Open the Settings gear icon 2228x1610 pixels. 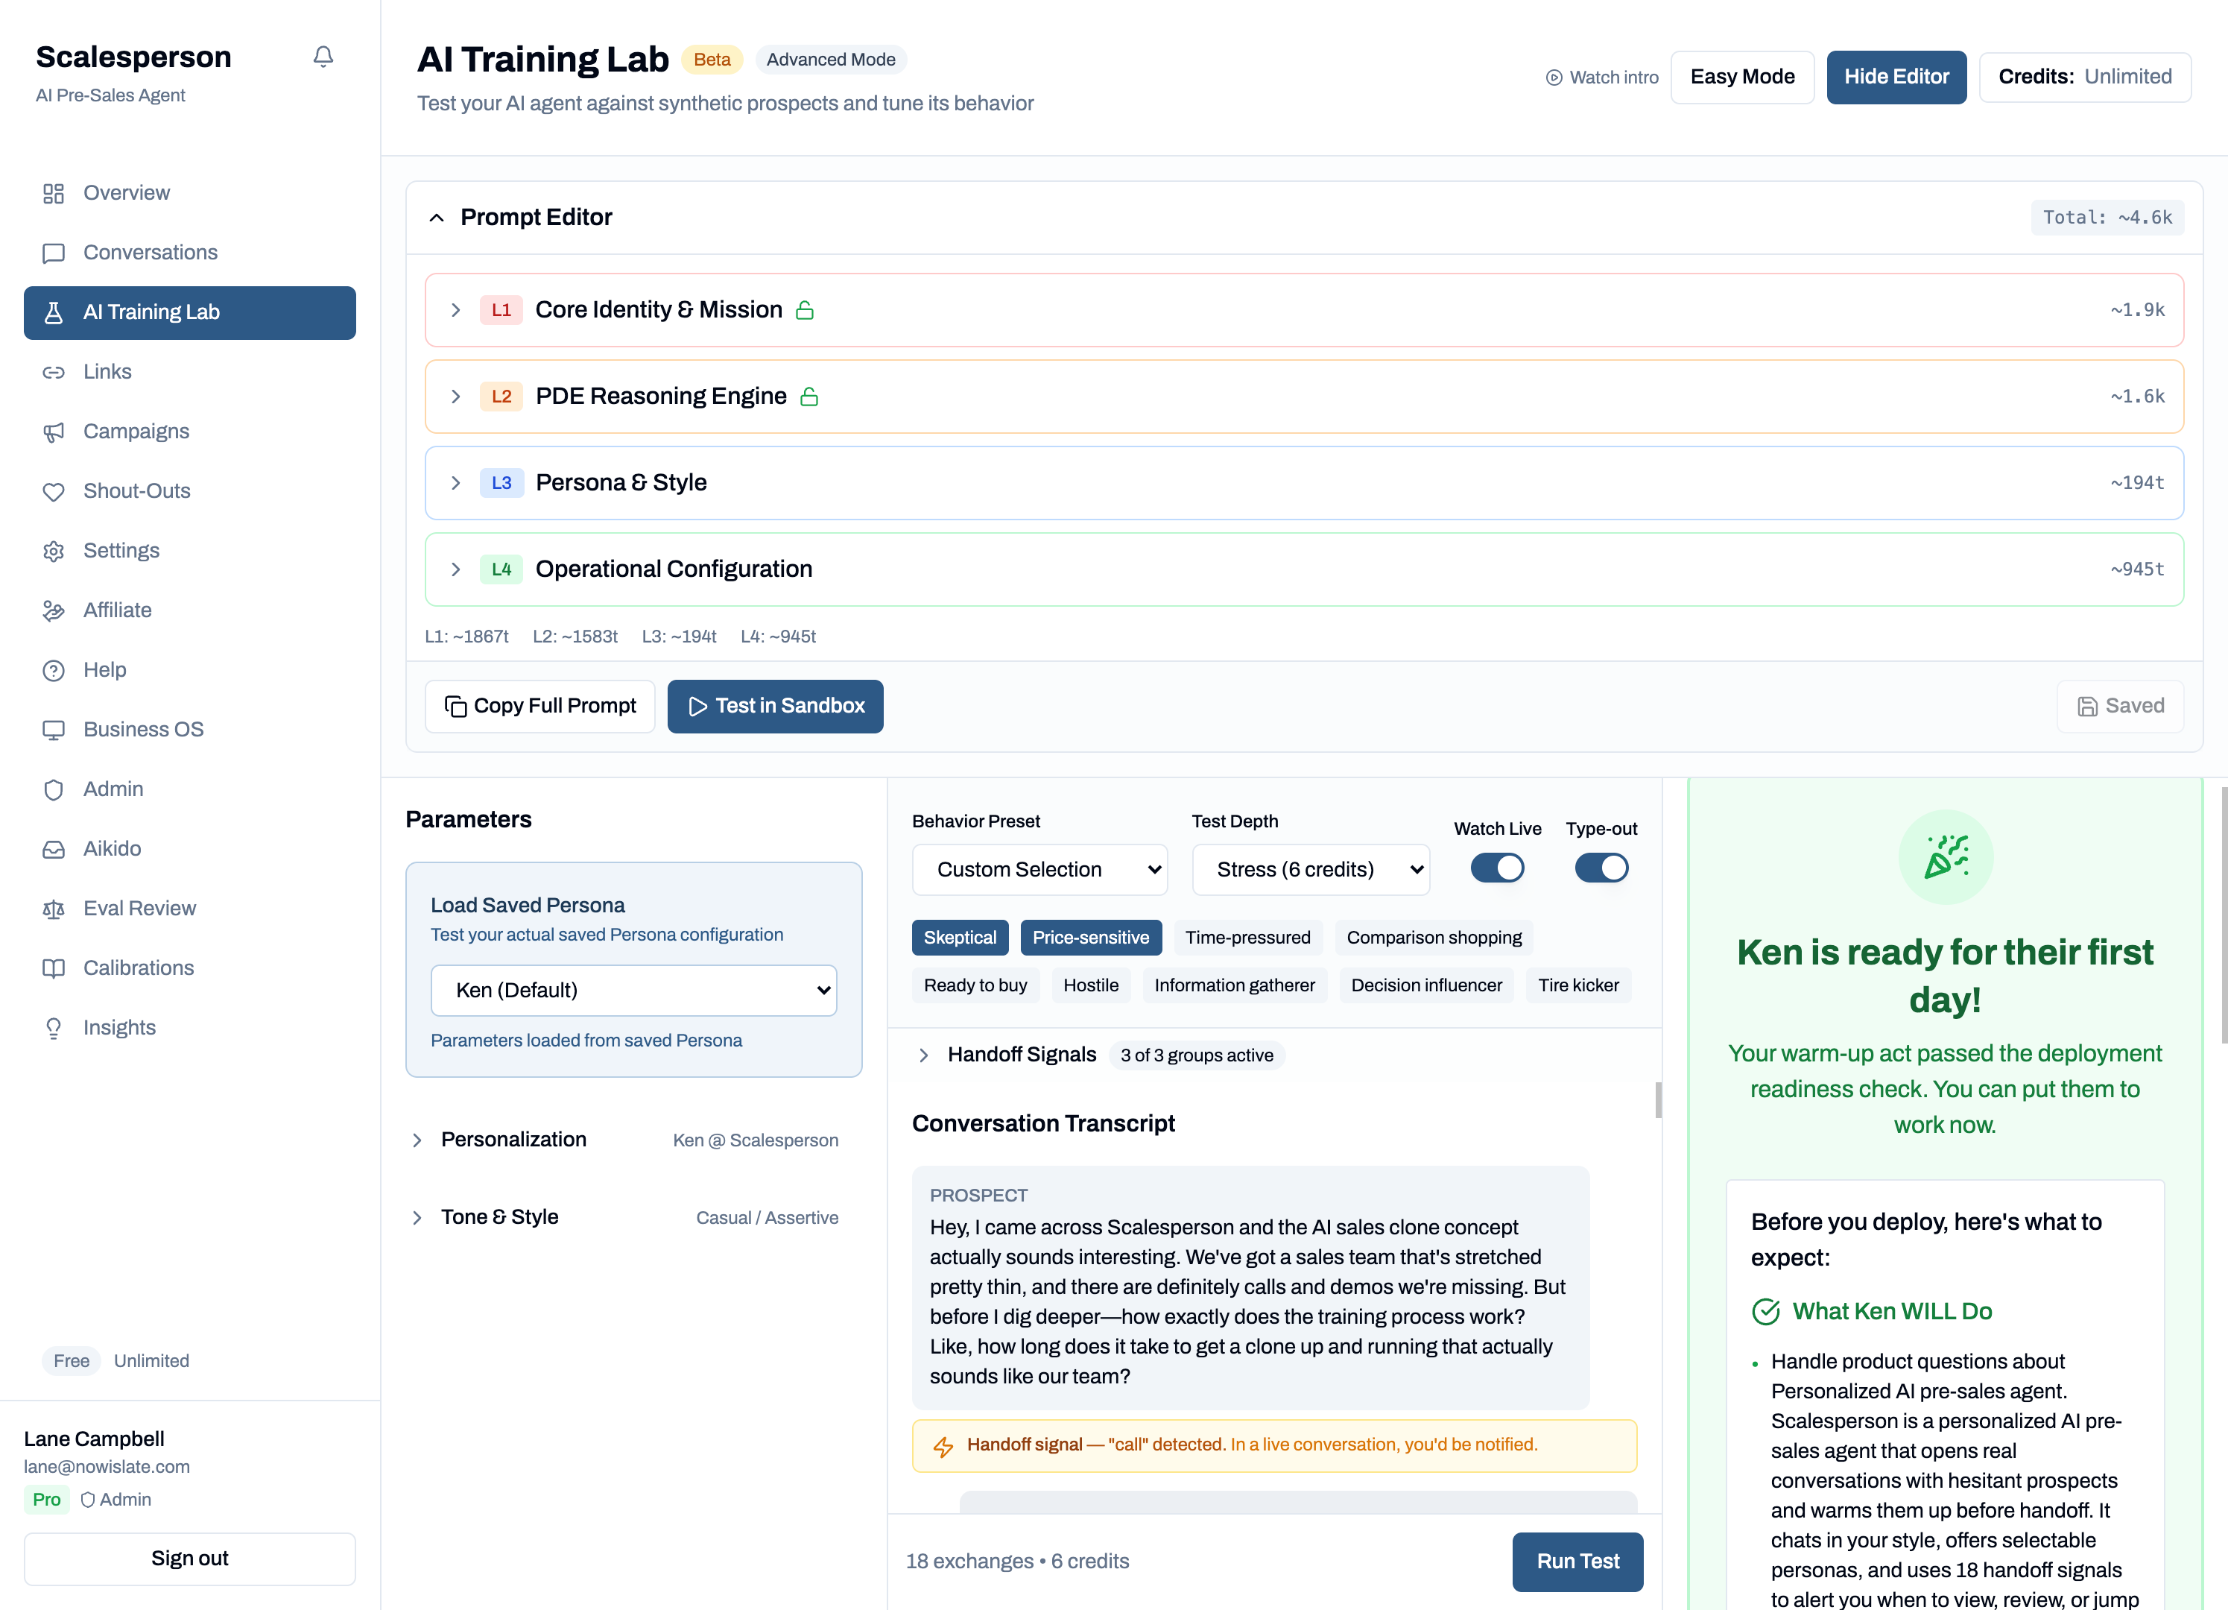54,550
